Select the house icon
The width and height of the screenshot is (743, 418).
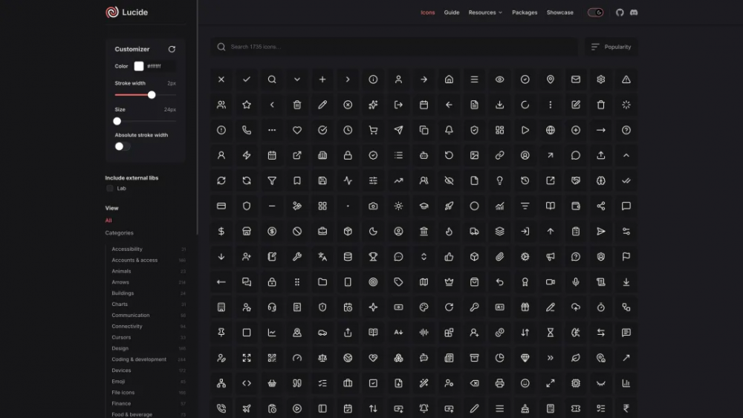point(449,79)
